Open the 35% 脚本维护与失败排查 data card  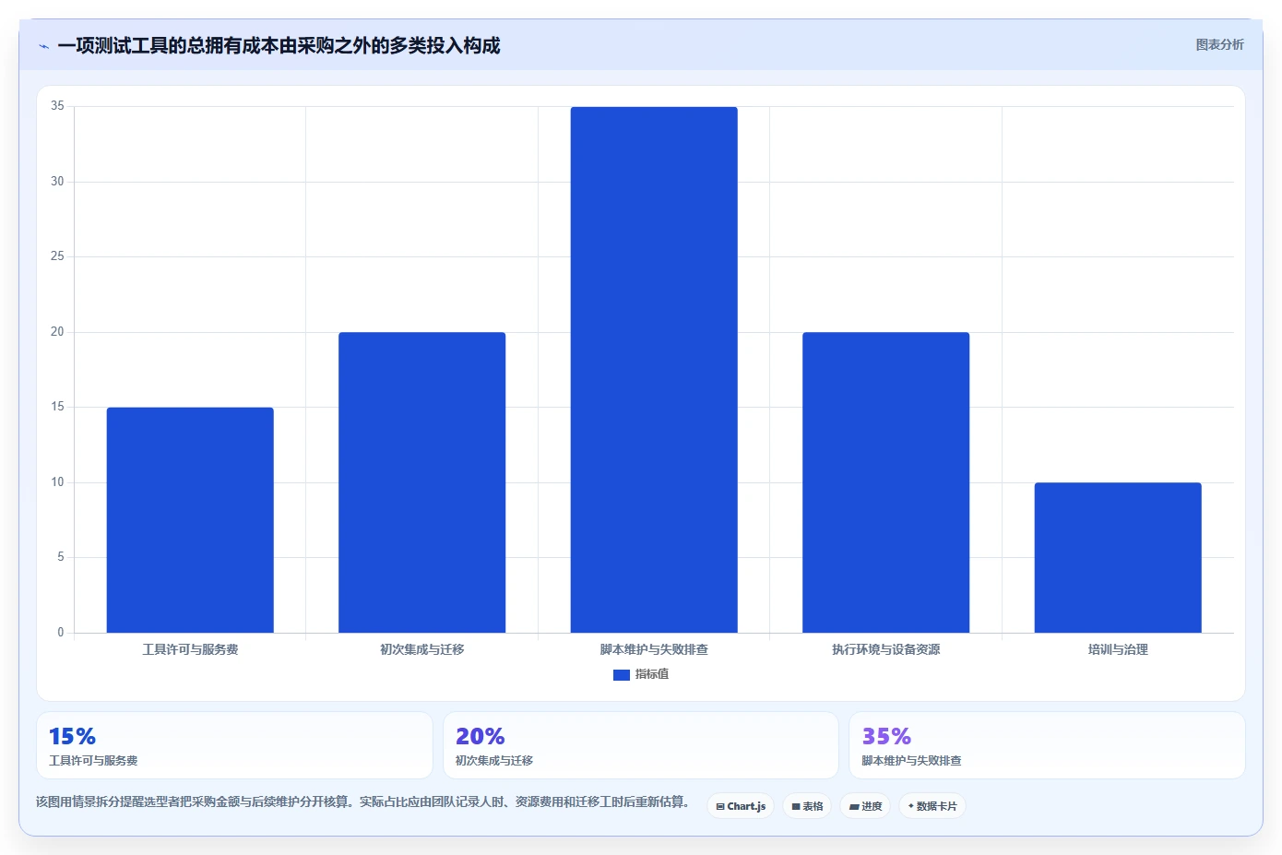click(x=1047, y=745)
